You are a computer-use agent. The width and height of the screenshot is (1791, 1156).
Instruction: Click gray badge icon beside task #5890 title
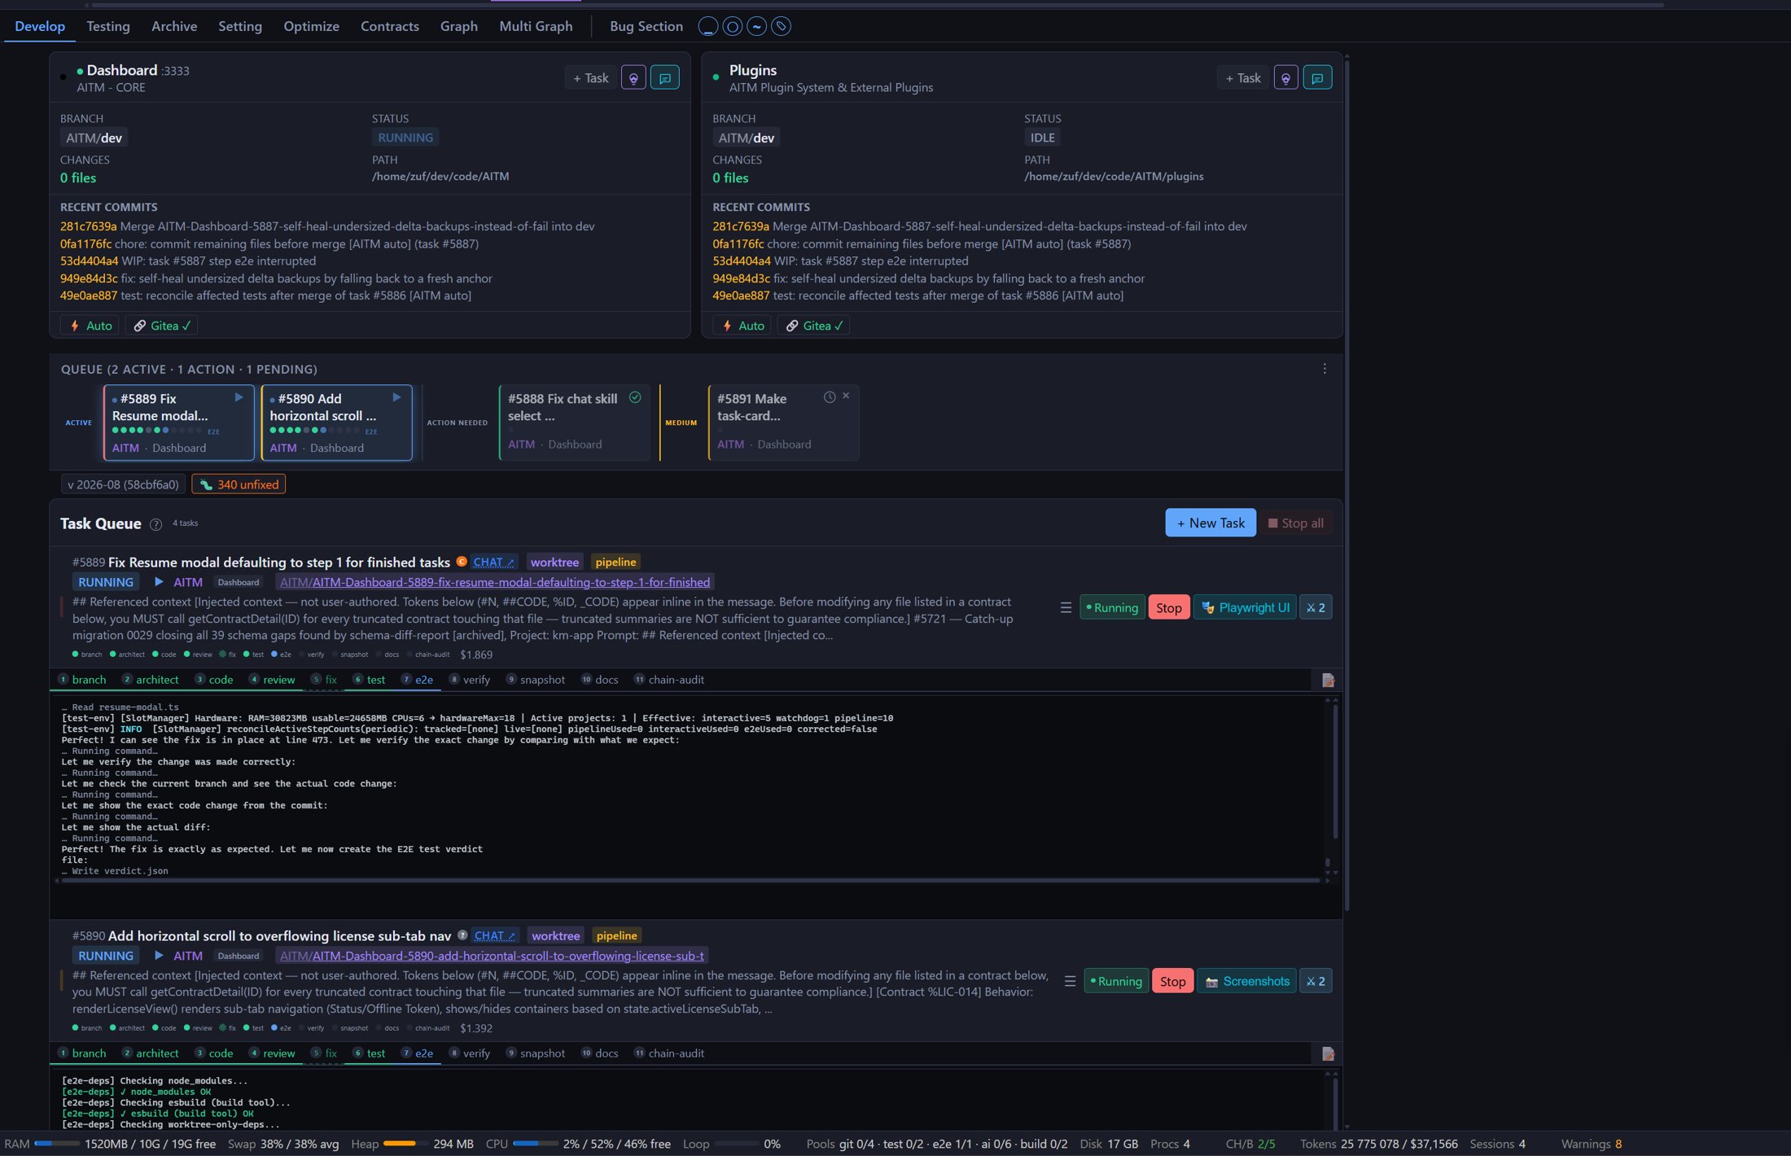(x=462, y=935)
